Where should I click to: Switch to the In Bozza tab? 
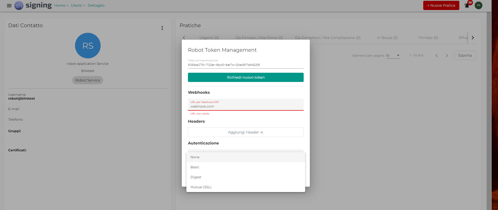coord(387,38)
